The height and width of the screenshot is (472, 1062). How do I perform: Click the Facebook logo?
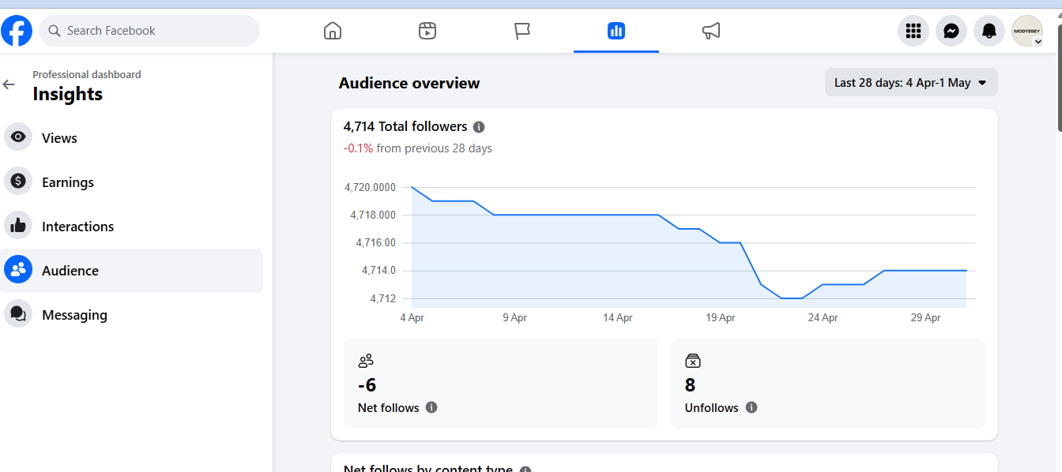pos(17,31)
